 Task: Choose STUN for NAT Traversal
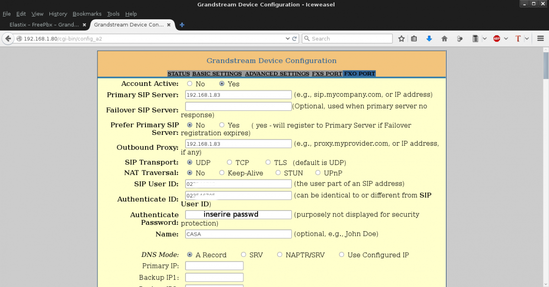tap(278, 173)
